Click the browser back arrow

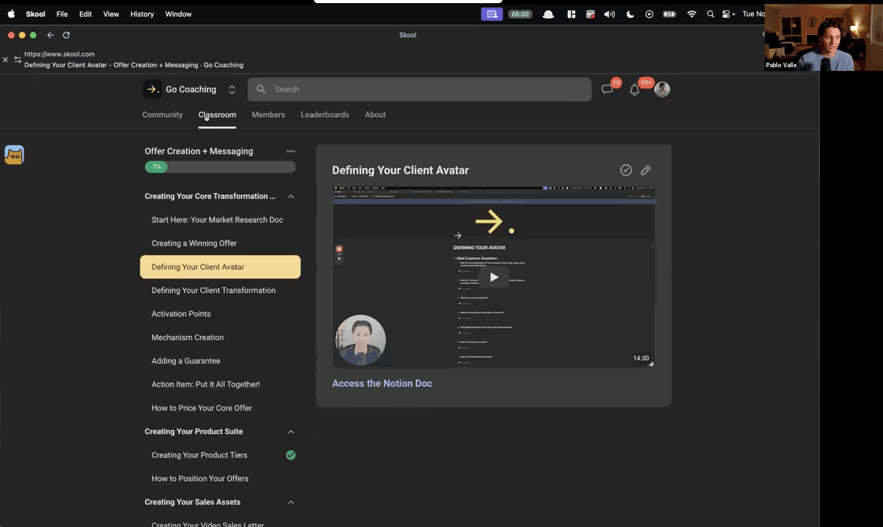point(50,35)
